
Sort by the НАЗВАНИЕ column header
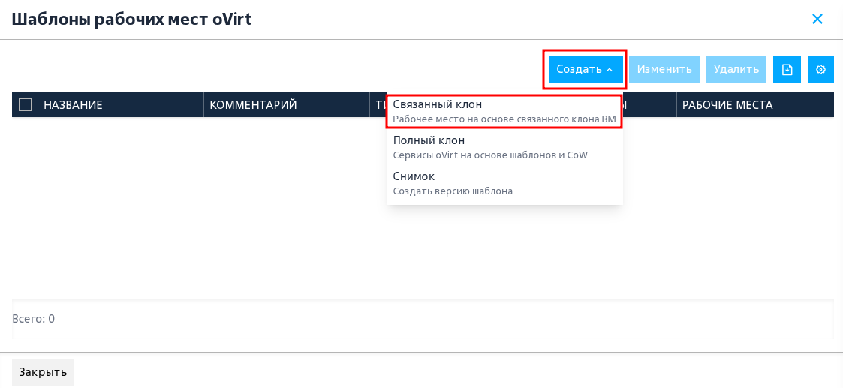pyautogui.click(x=73, y=105)
